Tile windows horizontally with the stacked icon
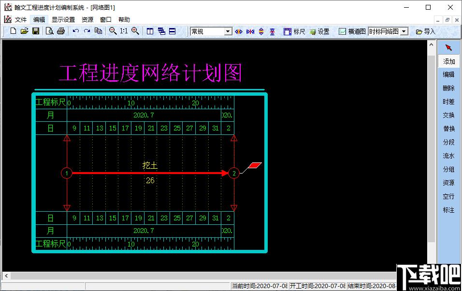The height and width of the screenshot is (291, 462). click(x=173, y=31)
